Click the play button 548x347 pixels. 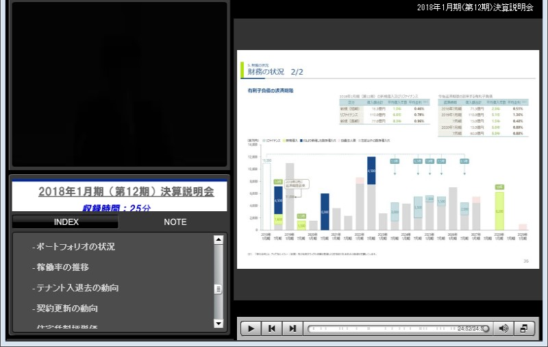(251, 328)
